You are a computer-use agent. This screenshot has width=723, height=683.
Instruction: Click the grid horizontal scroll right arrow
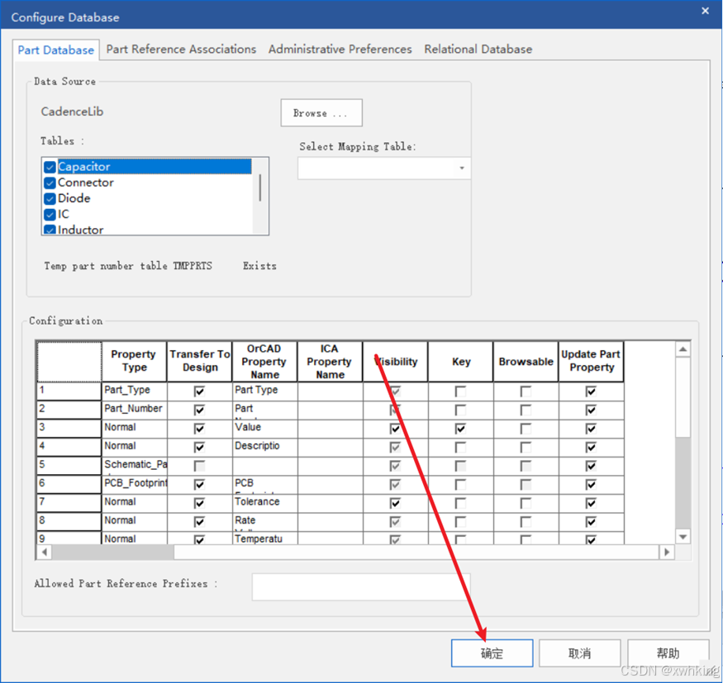pos(667,553)
